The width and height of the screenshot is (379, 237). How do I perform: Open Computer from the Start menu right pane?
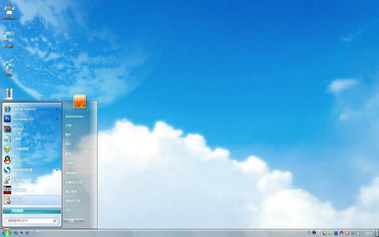coord(69,163)
